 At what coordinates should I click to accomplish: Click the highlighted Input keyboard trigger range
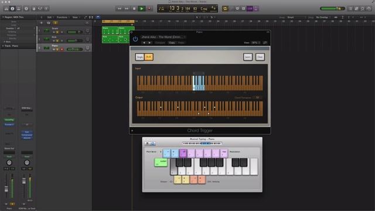point(199,83)
